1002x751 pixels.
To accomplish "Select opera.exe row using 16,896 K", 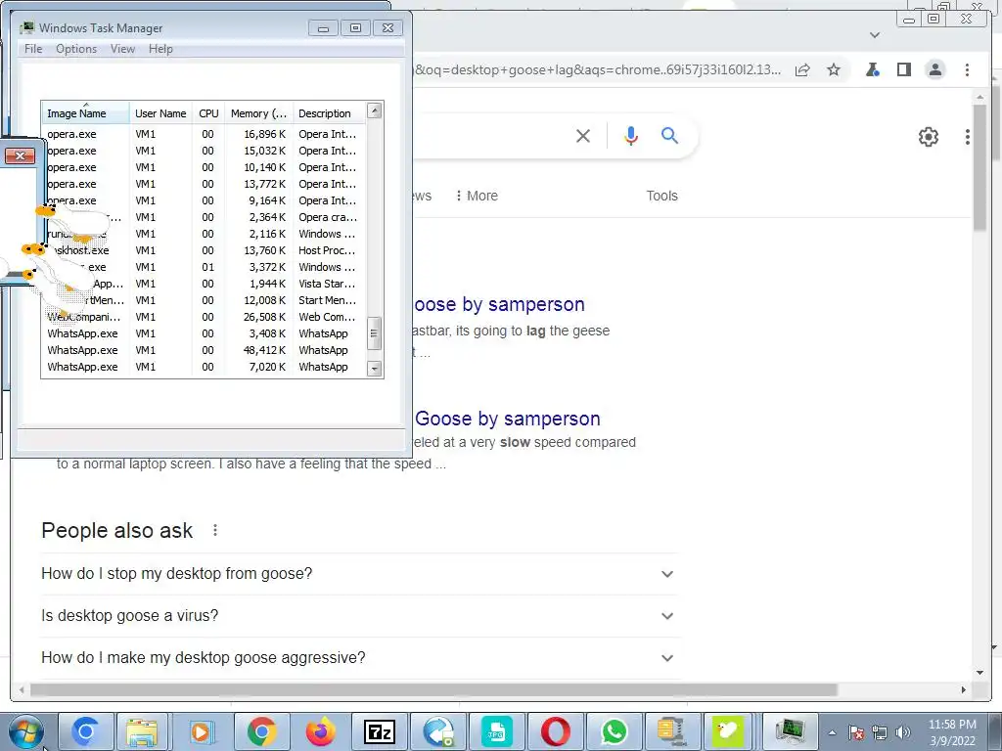I will tap(205, 134).
